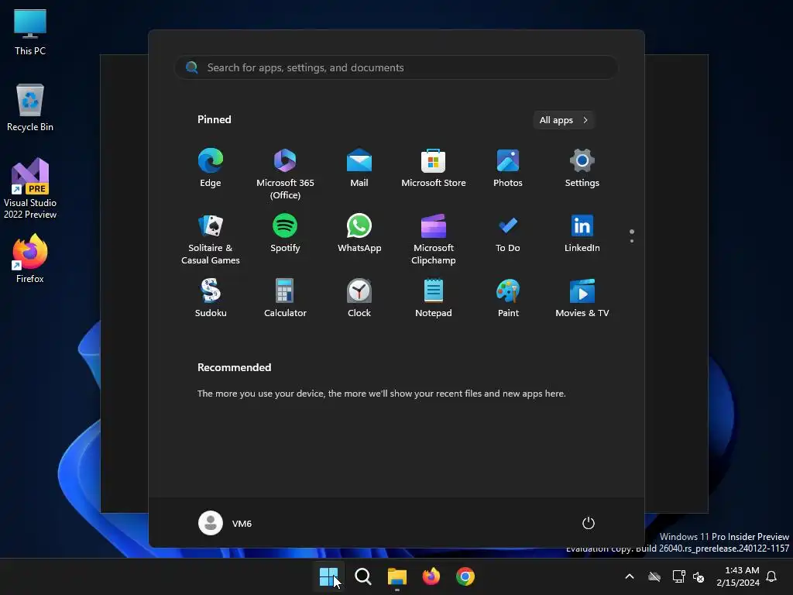Open Notepad from pinned apps
Screen dimensions: 793x595
[434, 298]
